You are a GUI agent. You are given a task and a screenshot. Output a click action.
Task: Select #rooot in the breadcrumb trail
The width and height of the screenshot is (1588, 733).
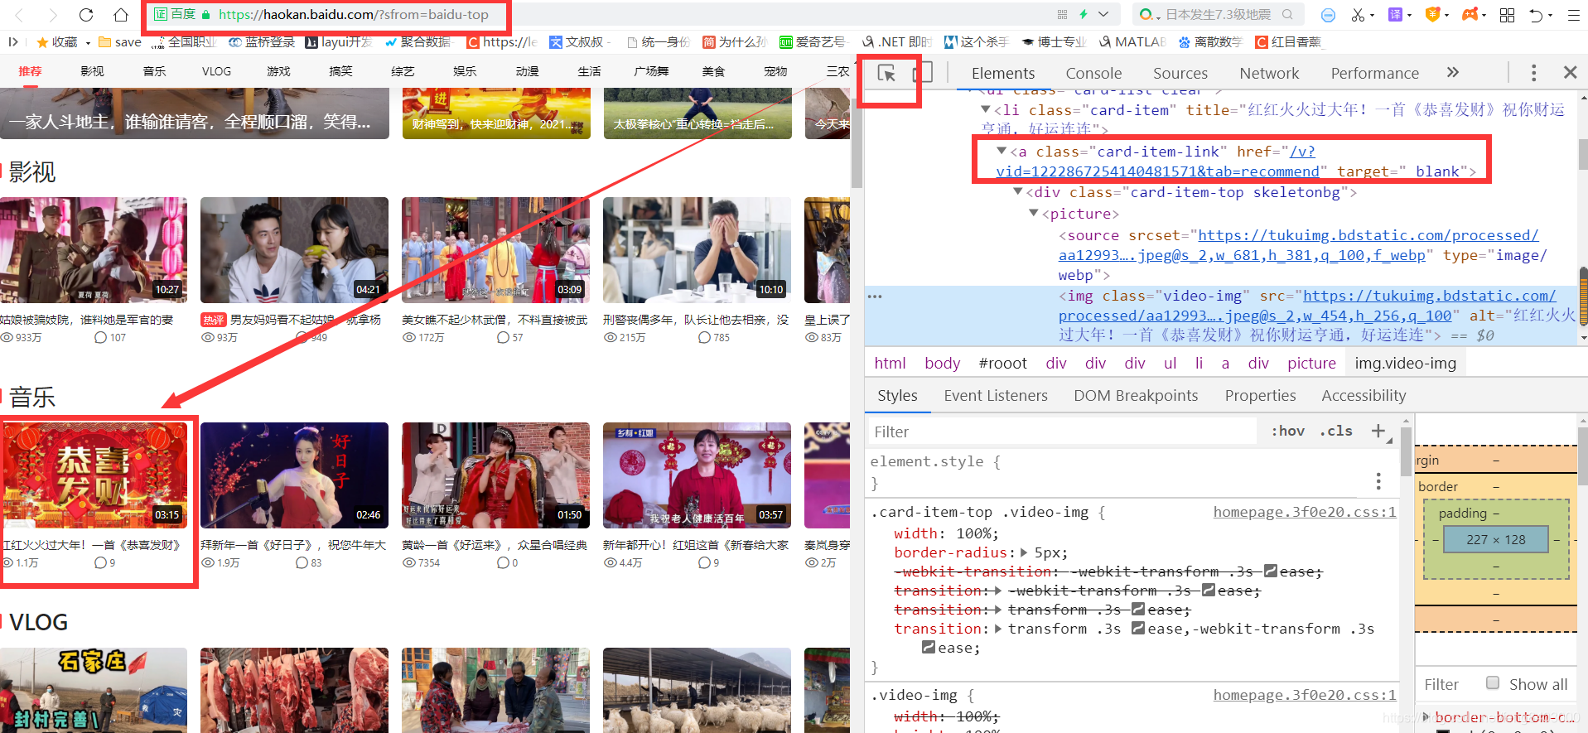(1002, 363)
